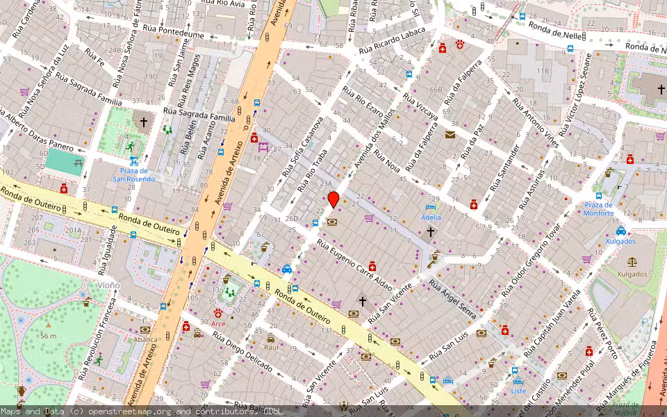Select the playground icon next to Rúa Belén
The width and height of the screenshot is (667, 417).
167,130
